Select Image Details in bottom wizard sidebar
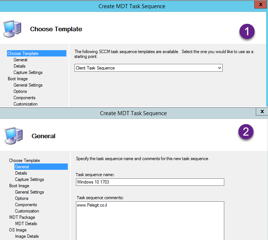Image resolution: width=268 pixels, height=240 pixels. coord(27,236)
